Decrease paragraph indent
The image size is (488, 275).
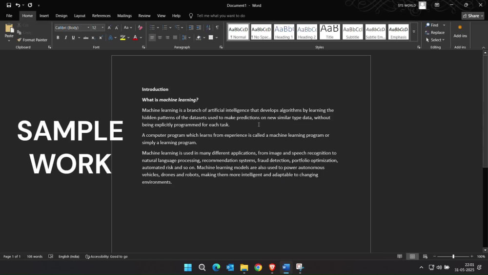[191, 28]
